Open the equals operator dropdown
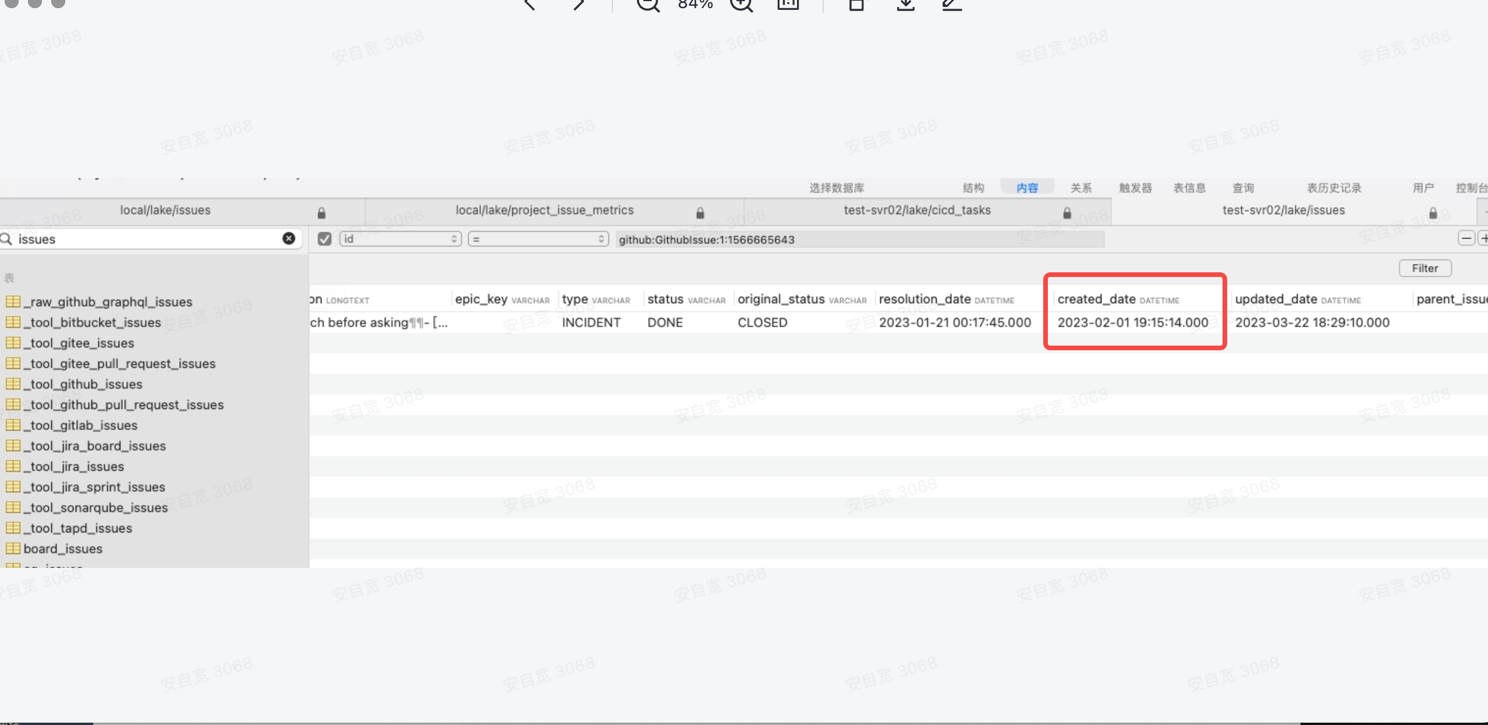 (x=538, y=239)
